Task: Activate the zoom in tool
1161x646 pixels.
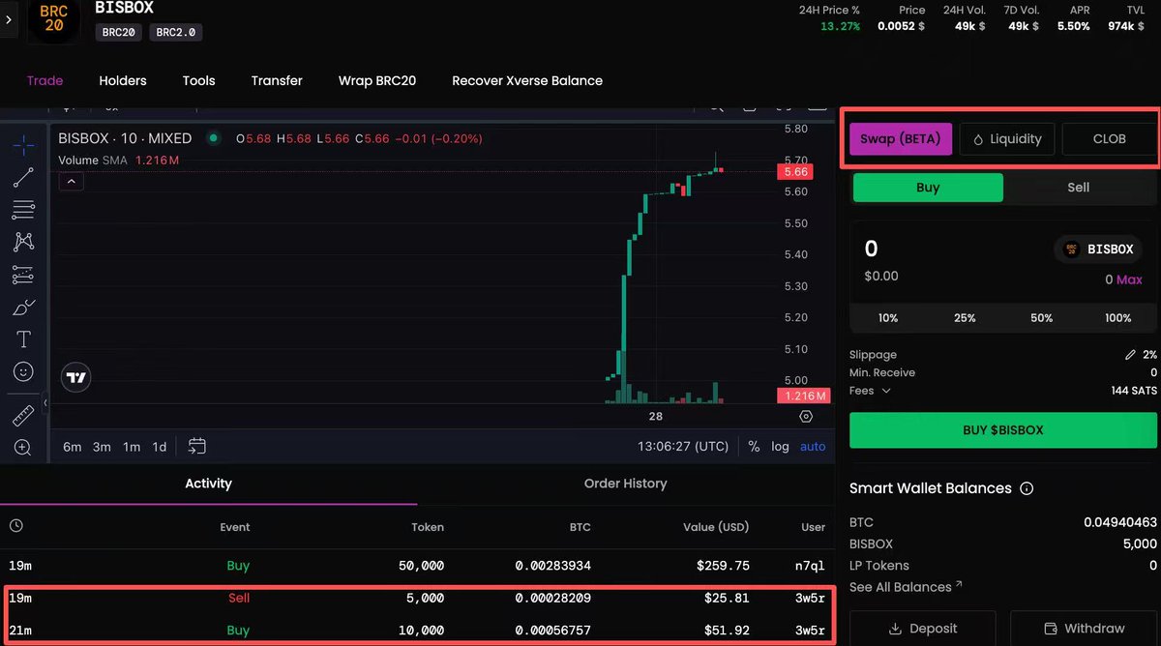Action: tap(23, 448)
